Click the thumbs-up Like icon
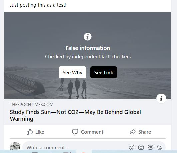 coord(30,132)
